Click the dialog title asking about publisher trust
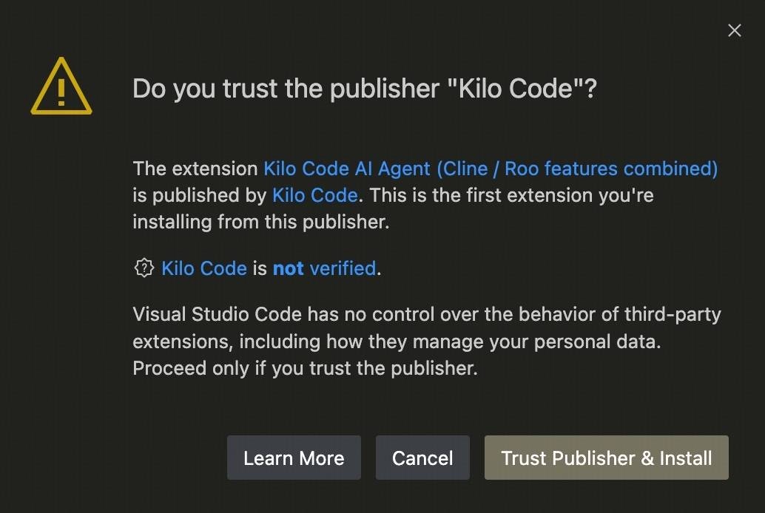 [365, 88]
